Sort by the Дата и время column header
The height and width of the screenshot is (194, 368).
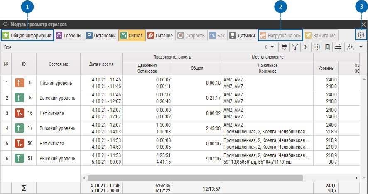point(101,64)
